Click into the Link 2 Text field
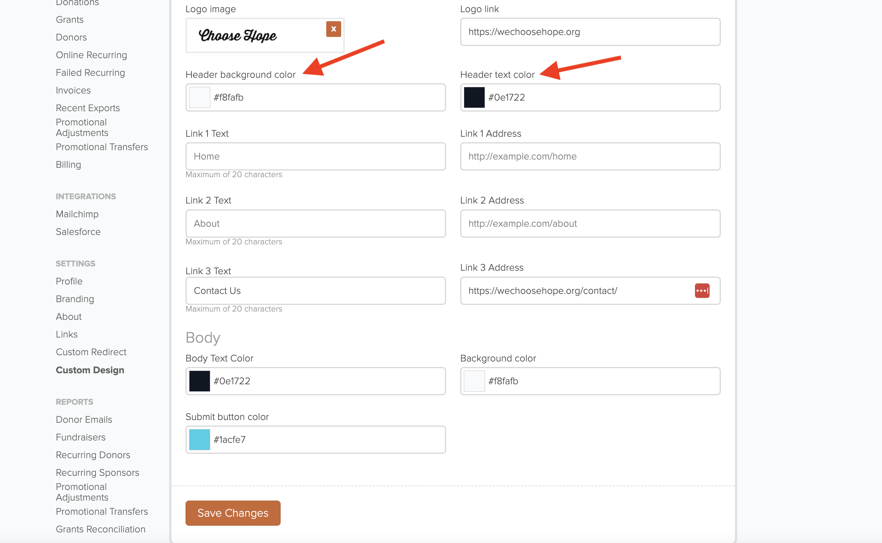The image size is (882, 543). coord(316,224)
